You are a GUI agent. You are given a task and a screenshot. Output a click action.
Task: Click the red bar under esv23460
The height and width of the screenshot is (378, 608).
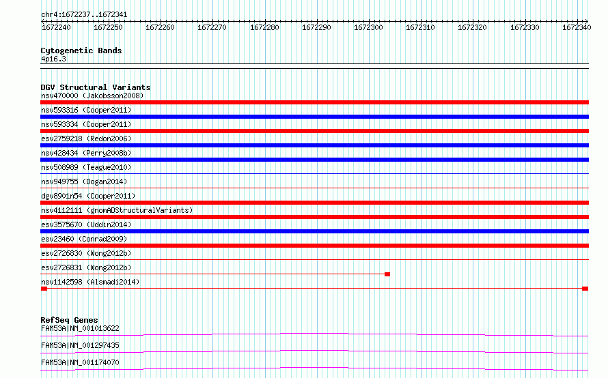(x=314, y=246)
